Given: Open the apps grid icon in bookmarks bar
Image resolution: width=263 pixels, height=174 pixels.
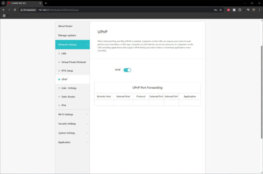Looking at the screenshot, I should (x=4, y=16).
